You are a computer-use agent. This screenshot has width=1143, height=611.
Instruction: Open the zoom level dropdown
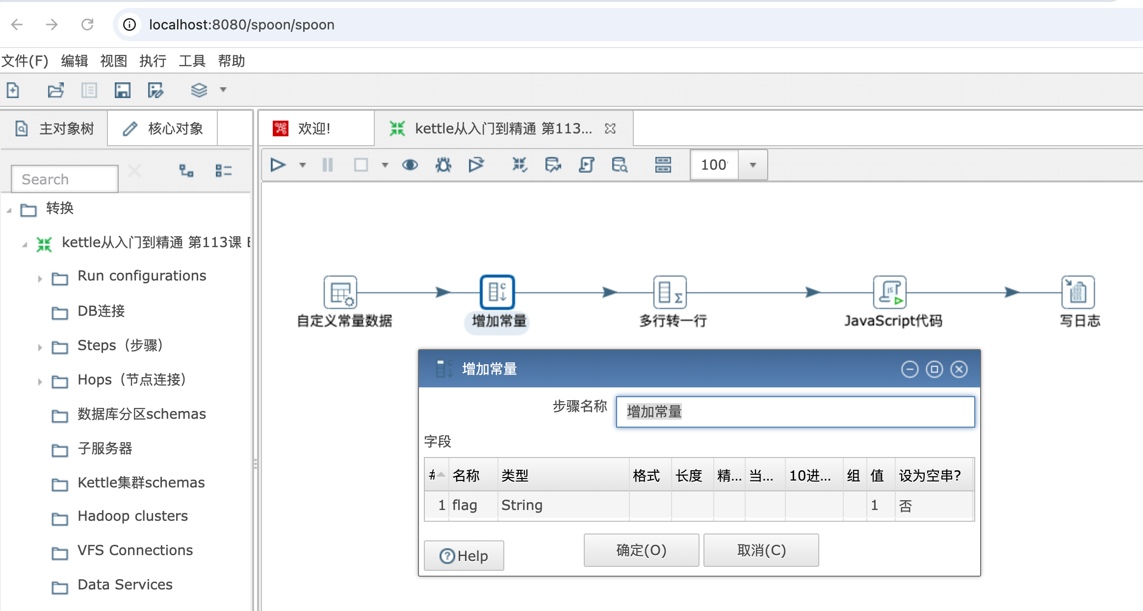click(752, 165)
